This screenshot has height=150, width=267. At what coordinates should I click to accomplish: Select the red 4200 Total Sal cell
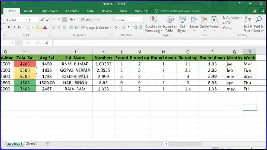click(x=25, y=64)
